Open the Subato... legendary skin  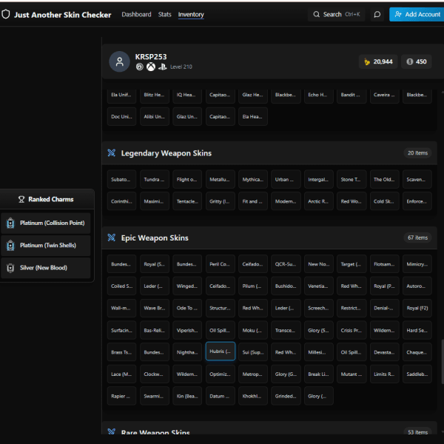pyautogui.click(x=121, y=179)
